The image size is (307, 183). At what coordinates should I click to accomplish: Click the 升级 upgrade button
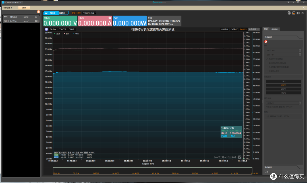24,8
